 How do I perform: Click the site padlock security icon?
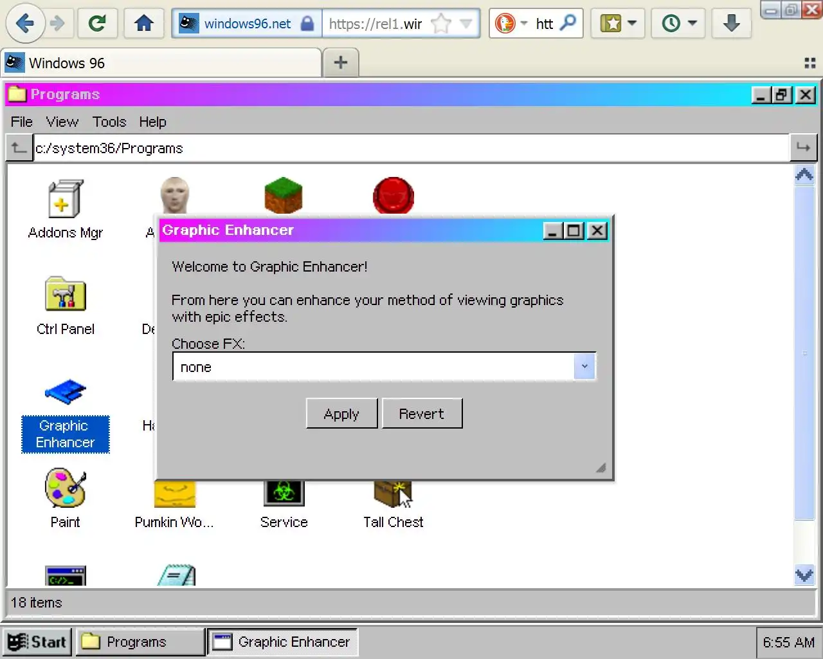pyautogui.click(x=307, y=24)
